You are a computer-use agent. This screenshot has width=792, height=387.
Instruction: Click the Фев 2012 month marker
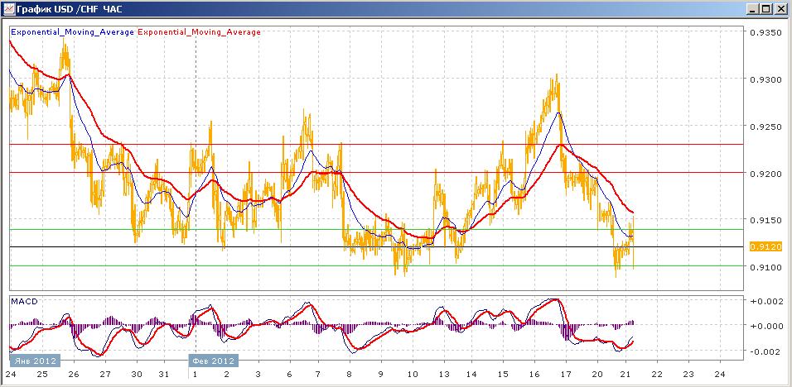coord(213,361)
